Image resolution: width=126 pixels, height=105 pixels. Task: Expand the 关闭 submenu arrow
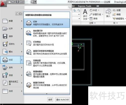coord(22,91)
